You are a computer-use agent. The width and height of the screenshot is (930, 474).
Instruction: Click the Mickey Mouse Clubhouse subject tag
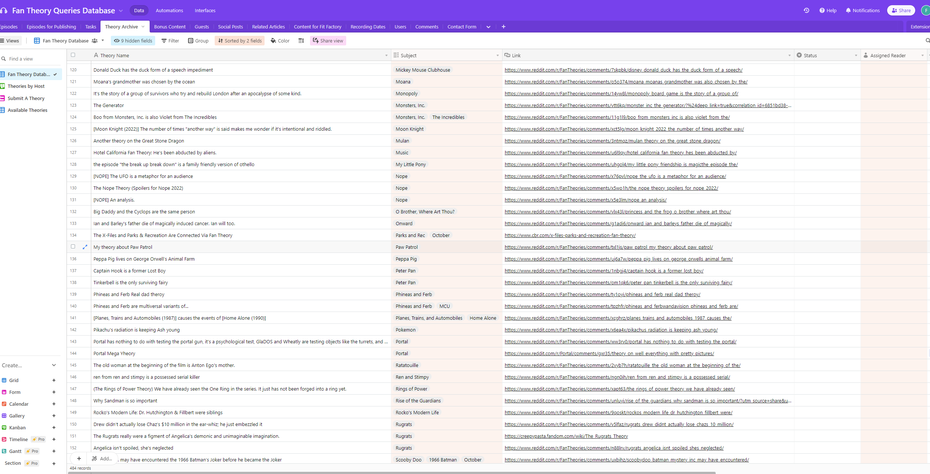tap(423, 70)
